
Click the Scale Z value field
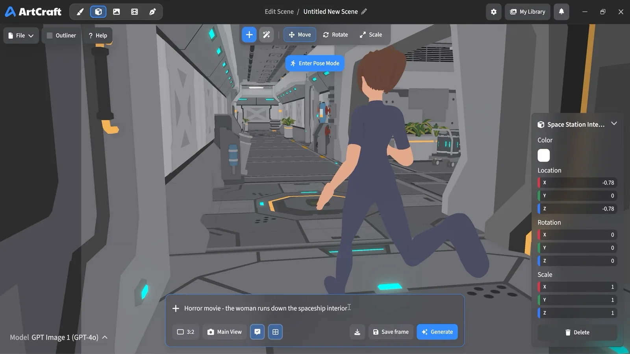[x=577, y=313]
